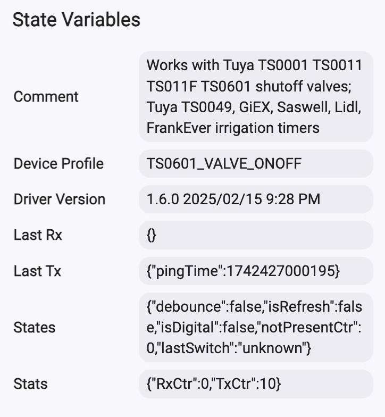Click the States JSON value box
Screen dimensions: 385x417
pos(256,328)
